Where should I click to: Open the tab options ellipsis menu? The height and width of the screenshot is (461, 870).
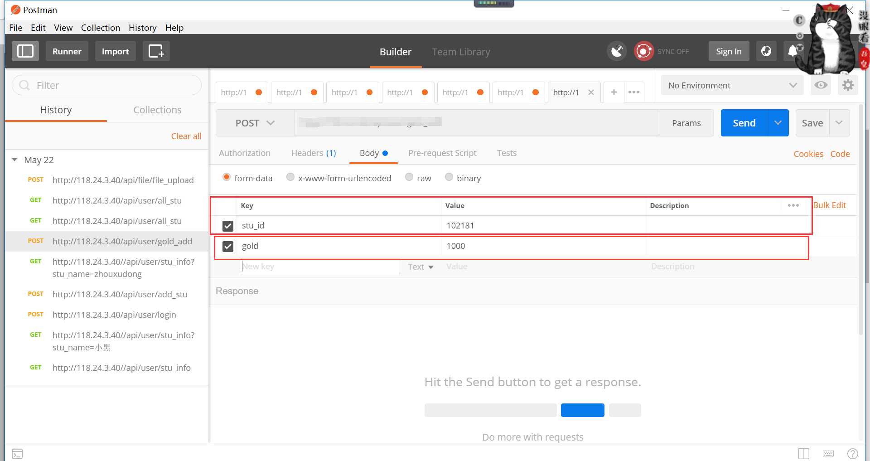click(634, 92)
